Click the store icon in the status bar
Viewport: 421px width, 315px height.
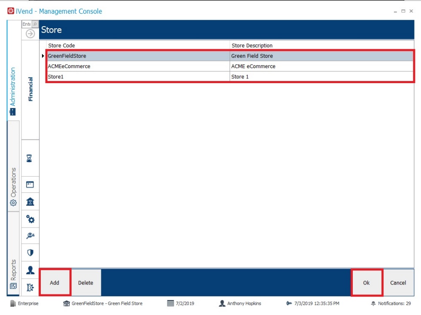(67, 303)
